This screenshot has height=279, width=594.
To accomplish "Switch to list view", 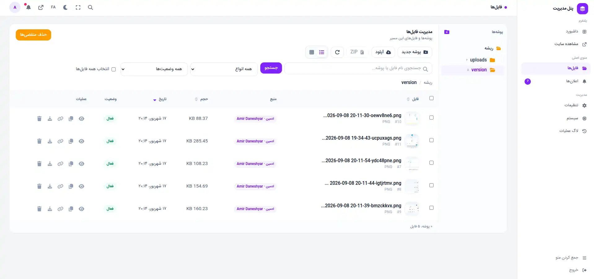I will tap(322, 52).
